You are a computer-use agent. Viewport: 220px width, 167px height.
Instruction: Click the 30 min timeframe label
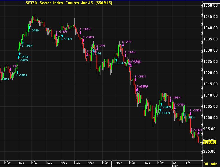210,164
